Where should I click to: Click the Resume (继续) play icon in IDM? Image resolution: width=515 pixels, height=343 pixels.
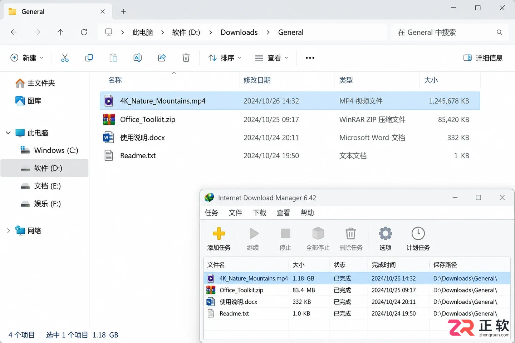point(254,234)
